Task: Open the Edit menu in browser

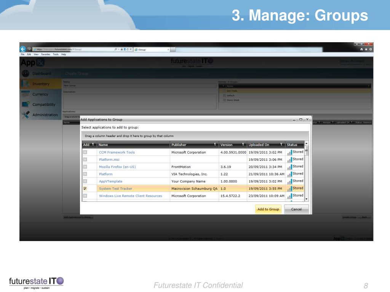Action: (29, 54)
